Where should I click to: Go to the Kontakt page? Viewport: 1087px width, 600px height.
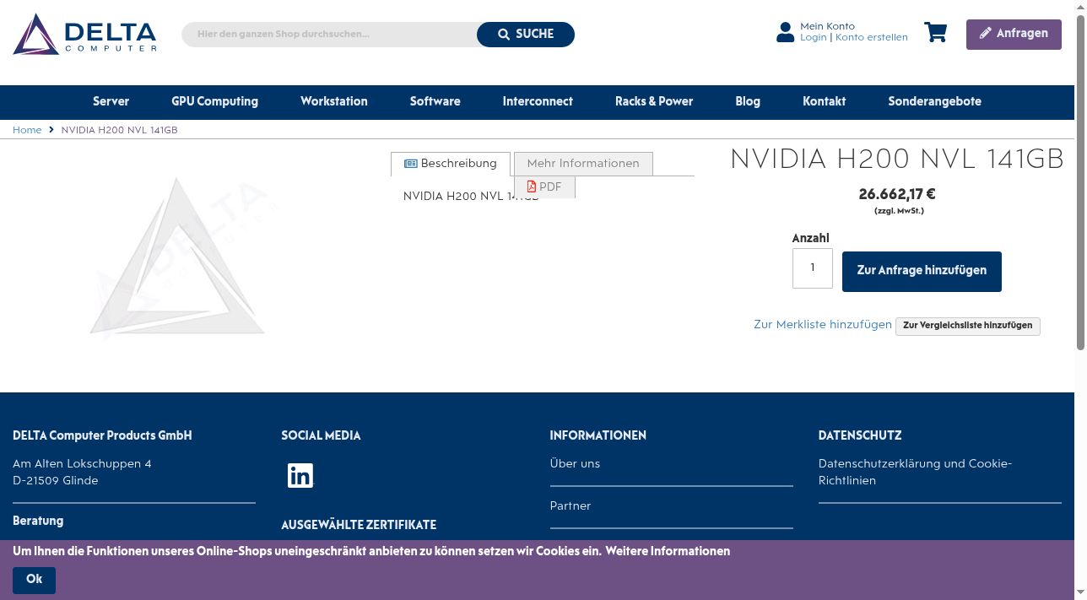824,102
